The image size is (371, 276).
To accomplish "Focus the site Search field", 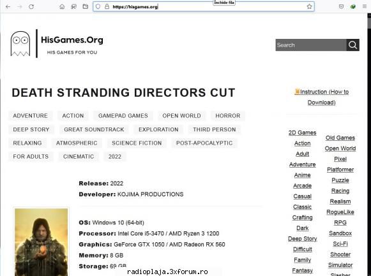I will [x=311, y=45].
